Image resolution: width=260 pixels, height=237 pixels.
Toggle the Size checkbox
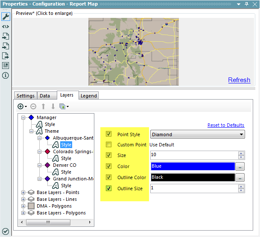[108, 155]
